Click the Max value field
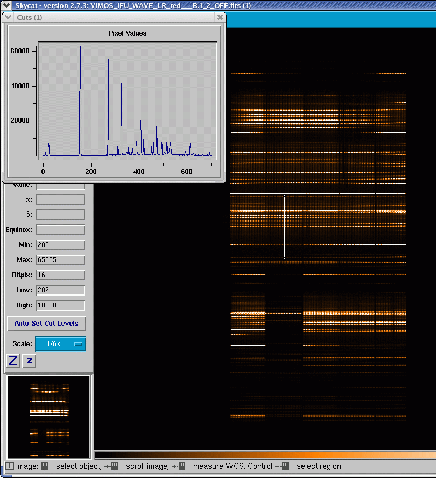 point(60,260)
